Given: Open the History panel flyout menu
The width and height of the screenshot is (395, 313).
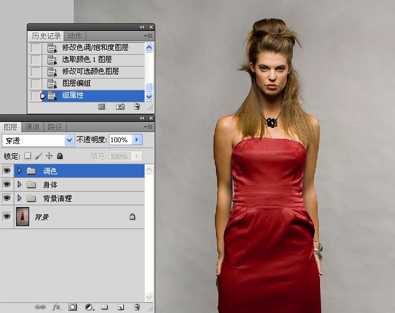Looking at the screenshot, I should 148,36.
